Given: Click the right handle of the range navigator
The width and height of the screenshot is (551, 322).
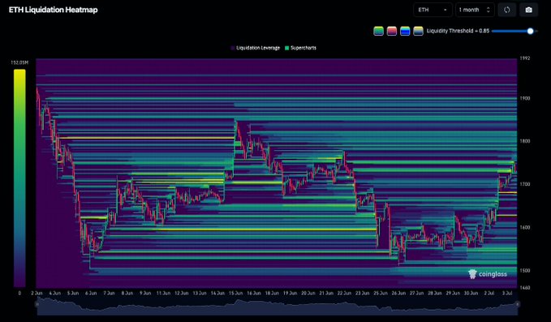Looking at the screenshot, I should 517,304.
